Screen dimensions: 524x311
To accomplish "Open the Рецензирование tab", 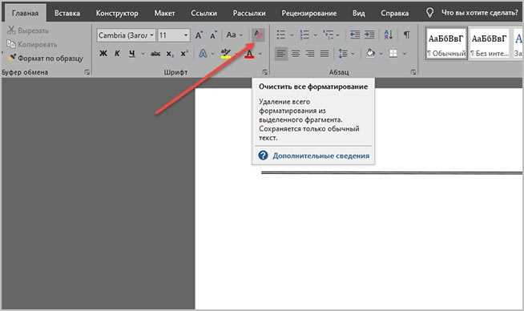I will point(308,13).
